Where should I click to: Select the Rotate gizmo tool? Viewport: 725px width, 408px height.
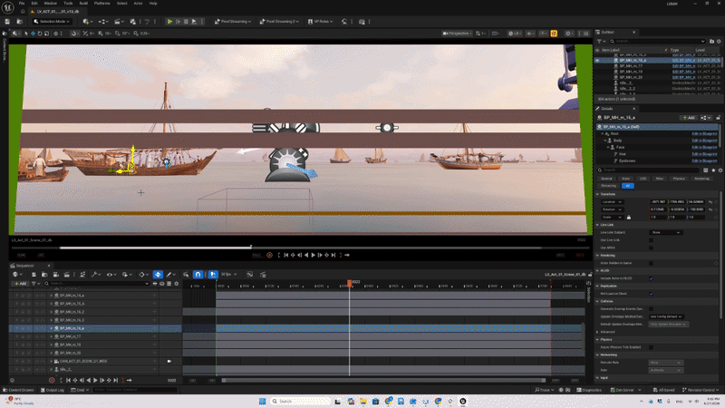point(40,34)
